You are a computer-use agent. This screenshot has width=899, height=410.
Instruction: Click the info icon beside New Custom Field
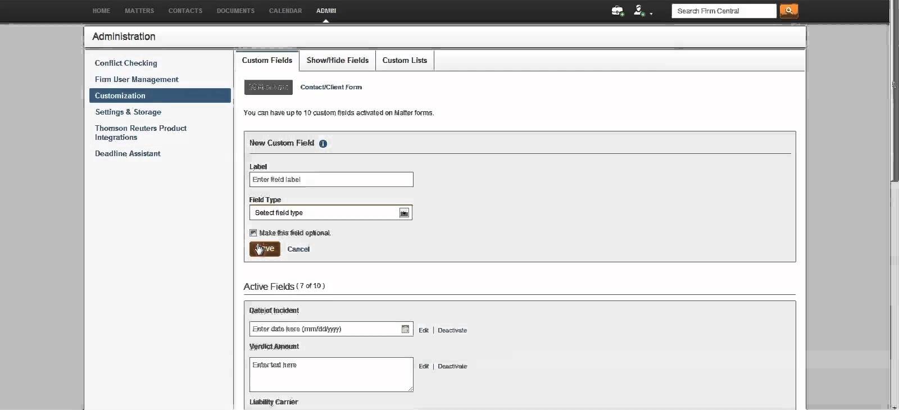(323, 144)
